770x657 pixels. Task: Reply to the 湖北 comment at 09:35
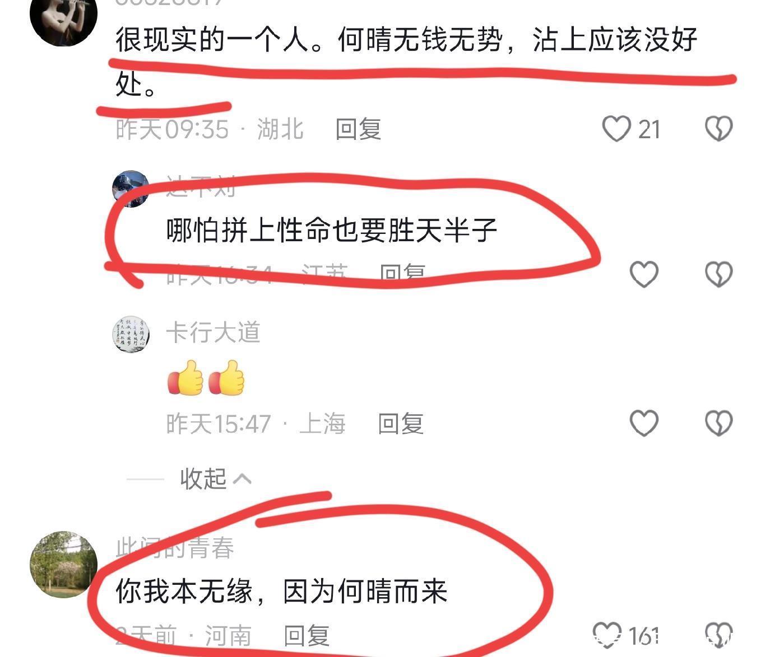(x=358, y=129)
